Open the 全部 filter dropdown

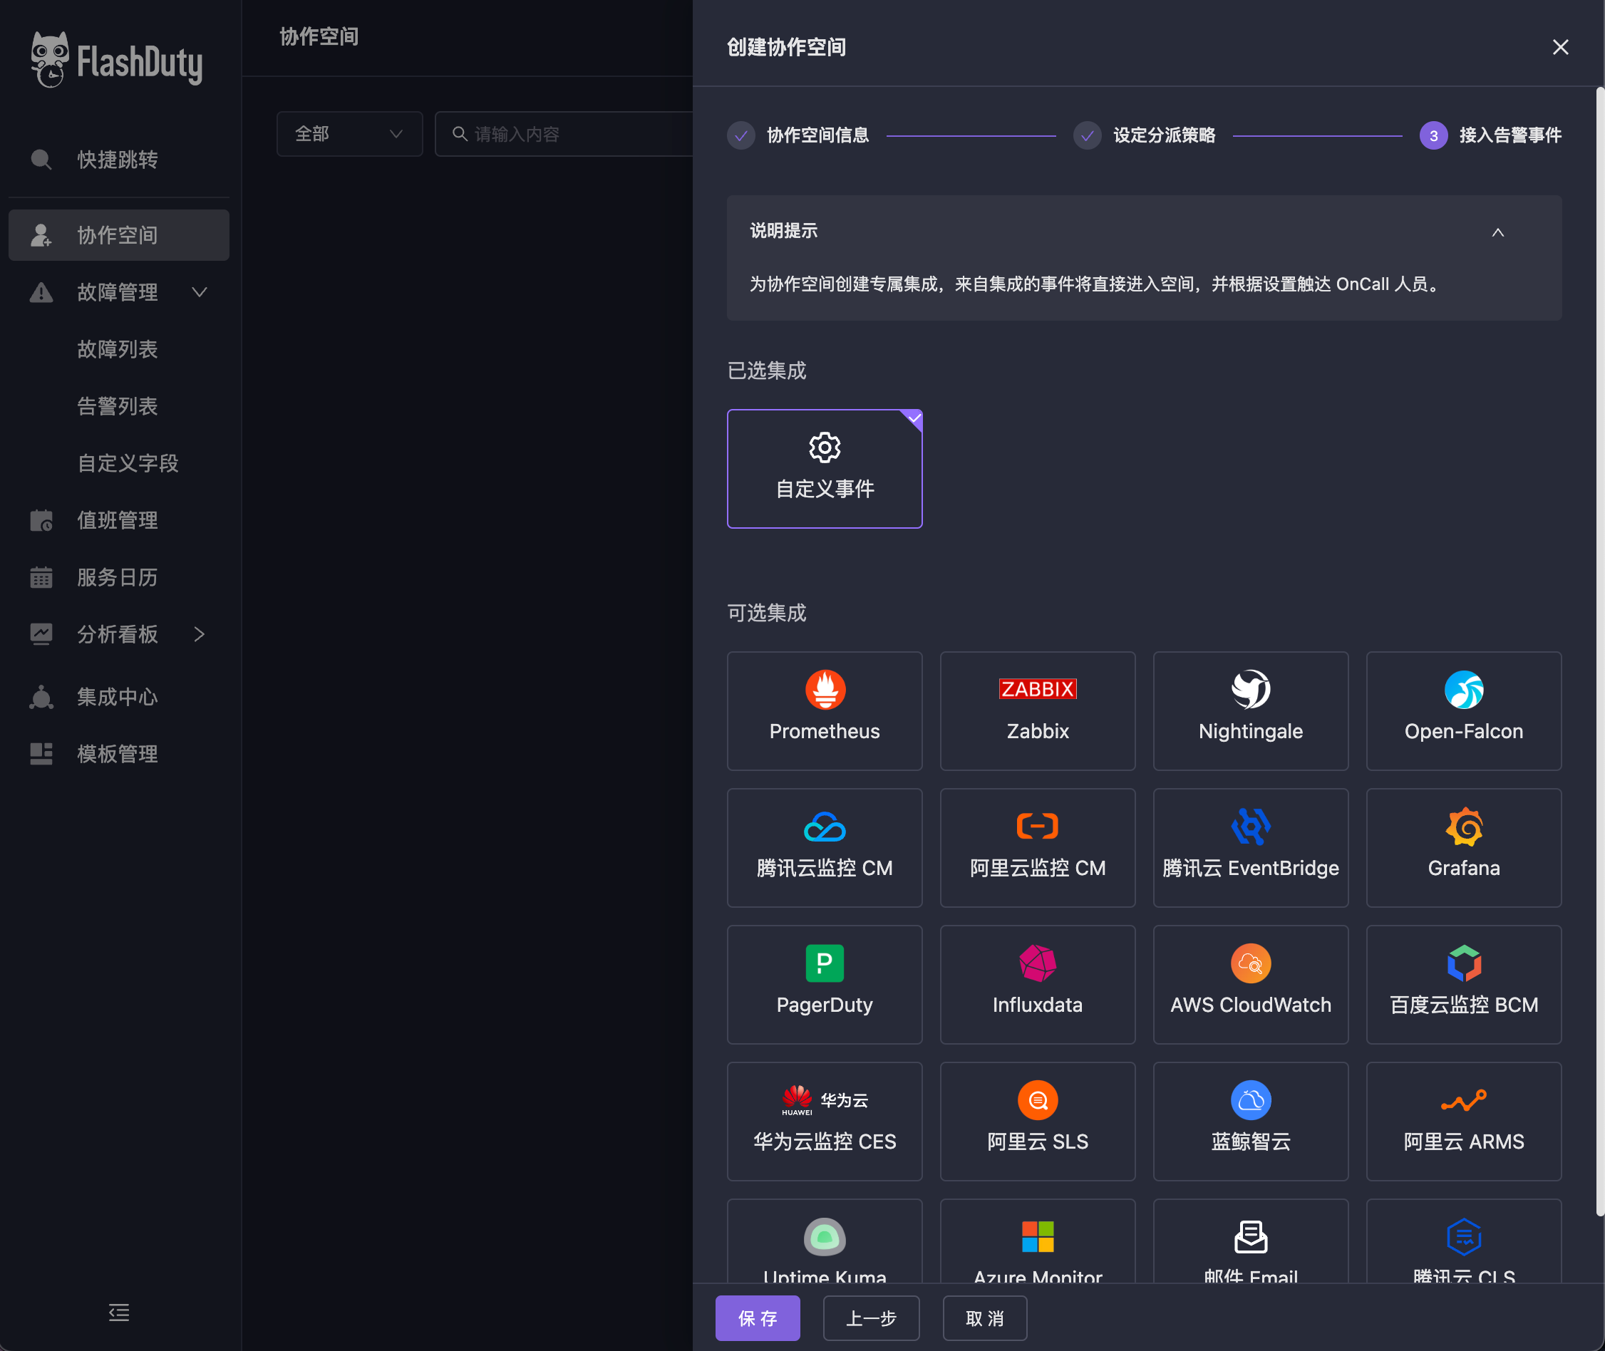(349, 134)
